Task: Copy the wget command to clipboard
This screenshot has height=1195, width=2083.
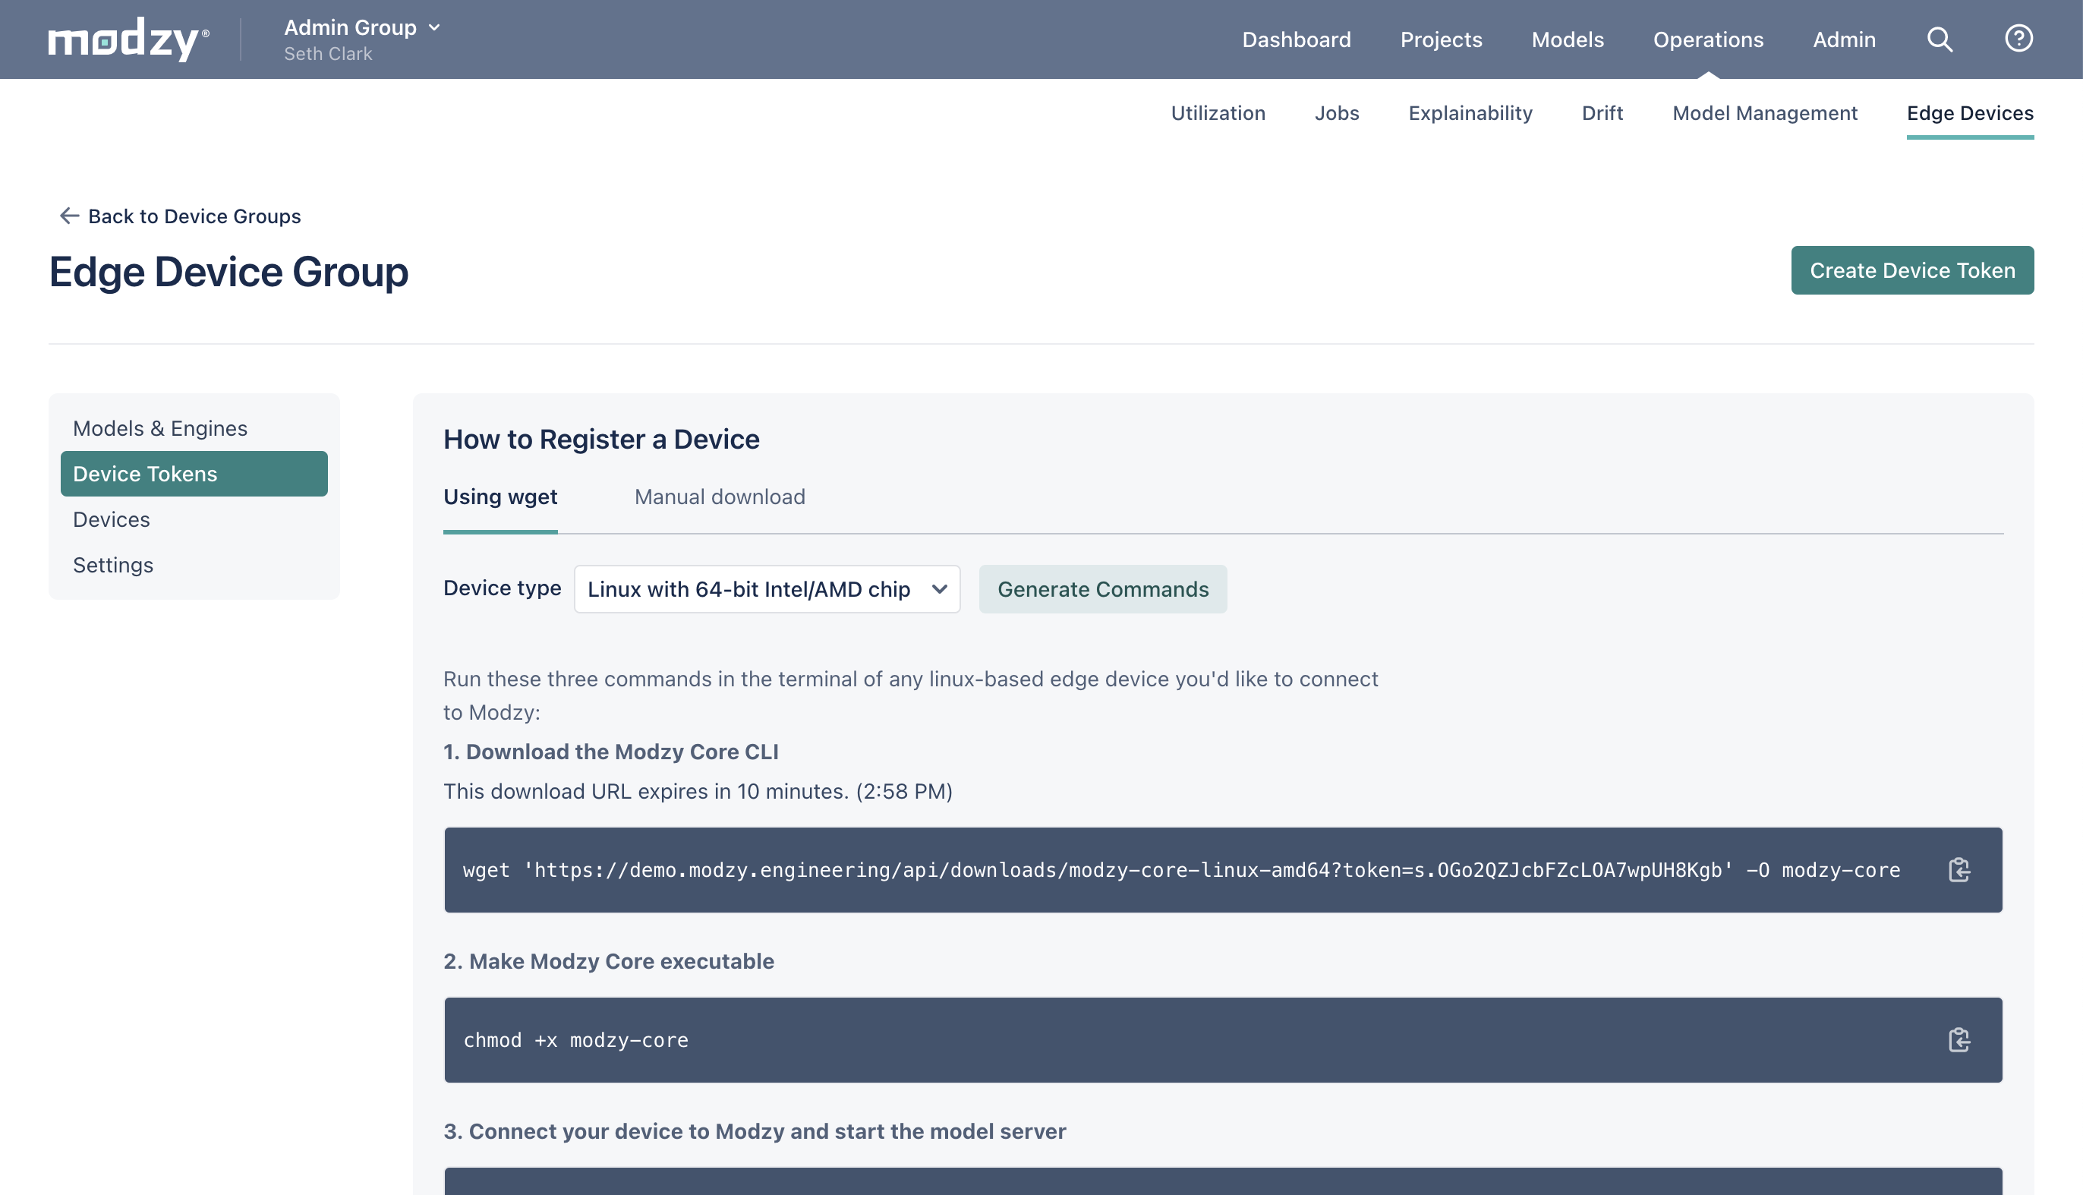Action: [x=1959, y=870]
